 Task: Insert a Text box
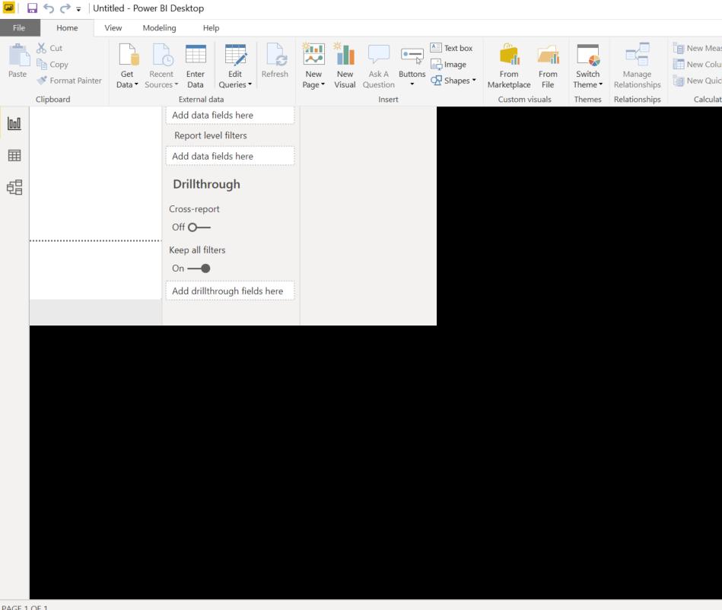coord(453,47)
